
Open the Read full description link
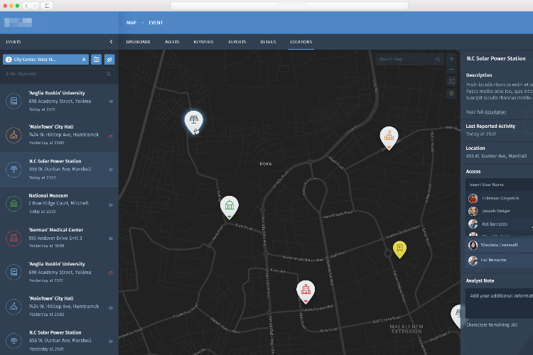click(x=486, y=111)
